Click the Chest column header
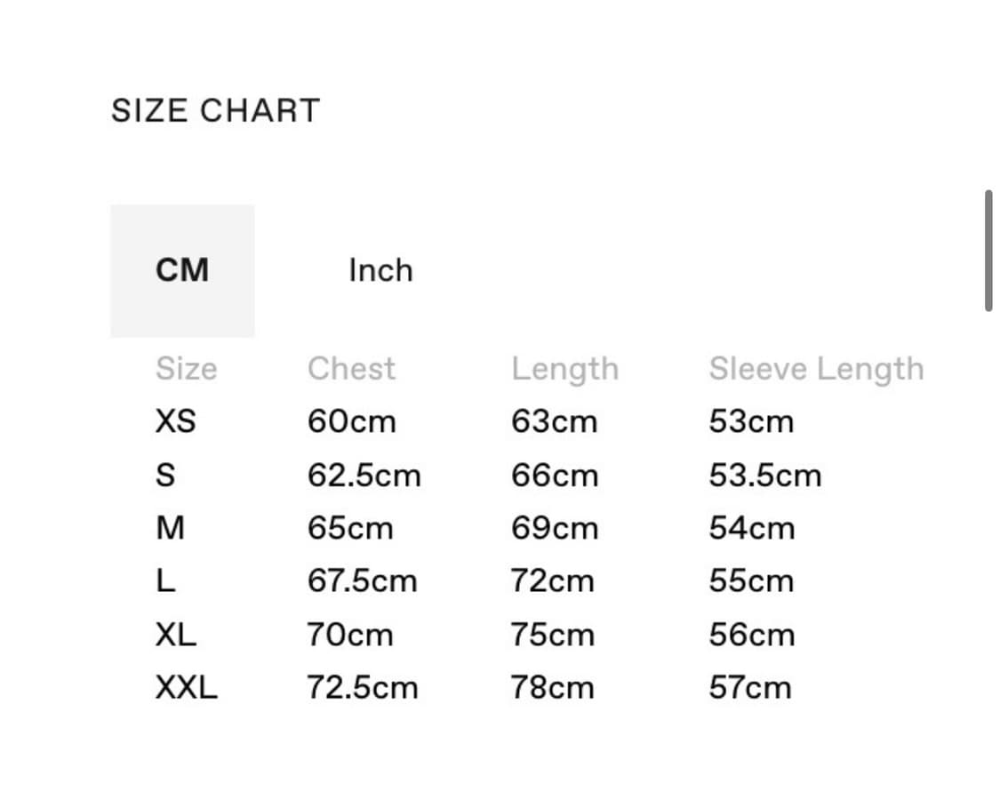Screen dimensions: 1000x800 tap(351, 369)
